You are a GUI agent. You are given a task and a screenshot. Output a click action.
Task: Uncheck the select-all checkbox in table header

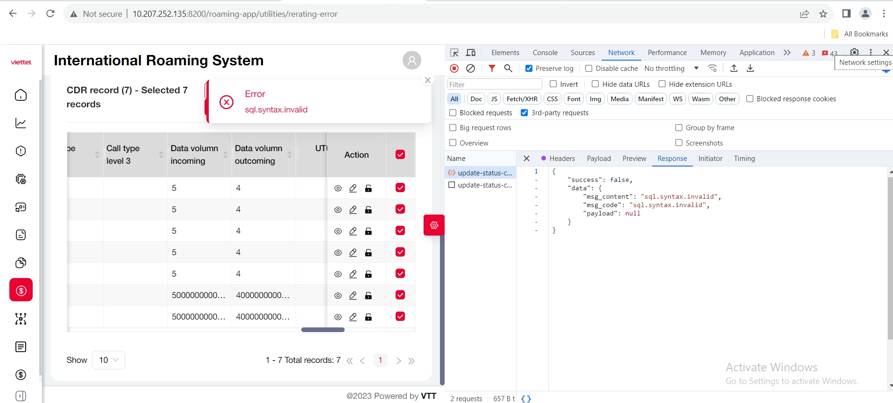400,155
